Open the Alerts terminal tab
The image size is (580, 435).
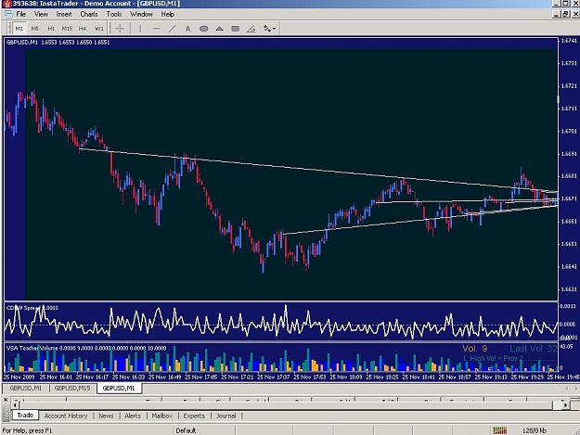point(133,416)
